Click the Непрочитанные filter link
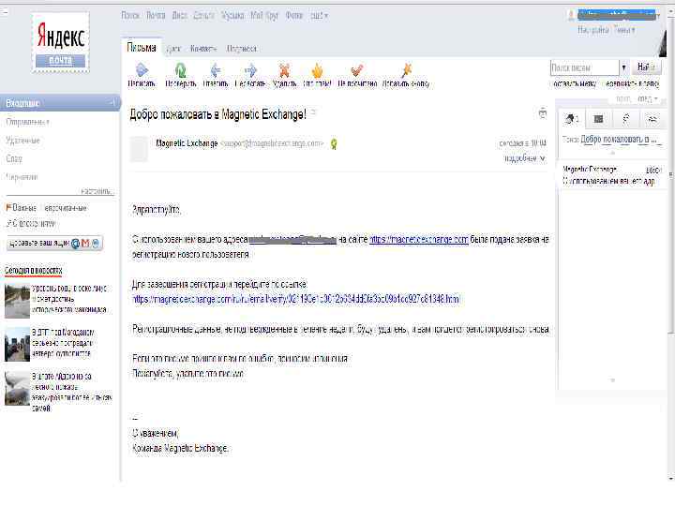Viewport: 675px width, 506px height. coord(65,208)
